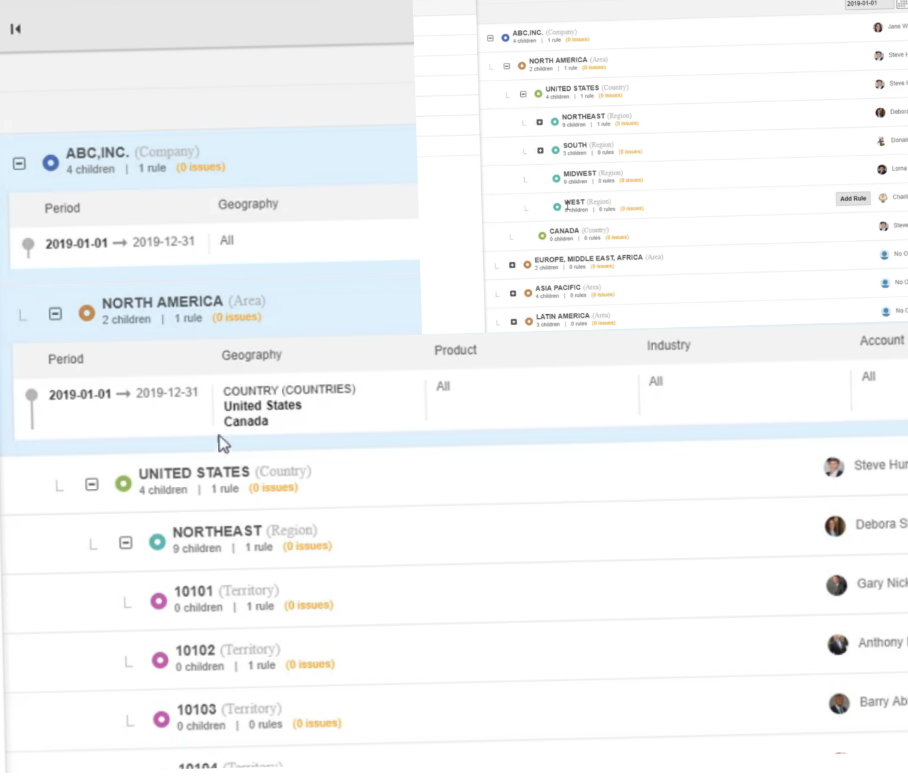Collapse ABC,INC. in the enlarged view
This screenshot has width=908, height=779.
(x=19, y=164)
